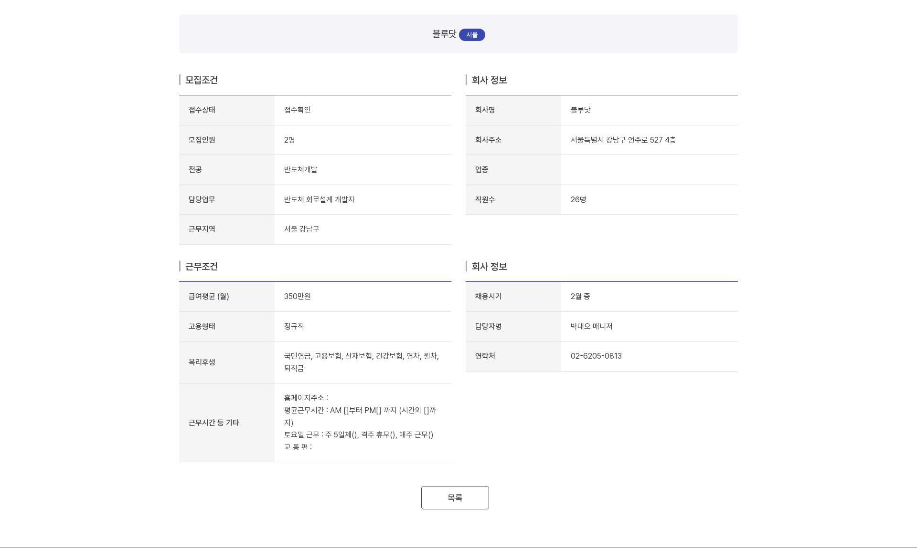Select the 정규직 employment type value
This screenshot has height=548, width=917.
click(294, 326)
